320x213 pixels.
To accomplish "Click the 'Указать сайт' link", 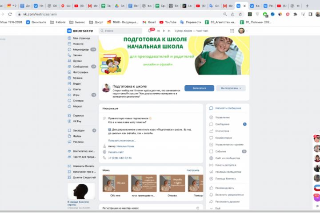I will 116,152.
